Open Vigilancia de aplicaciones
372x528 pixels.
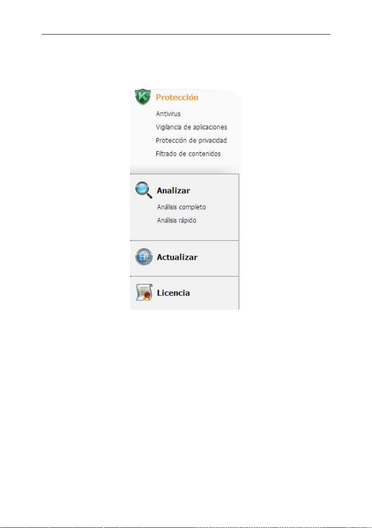point(191,127)
